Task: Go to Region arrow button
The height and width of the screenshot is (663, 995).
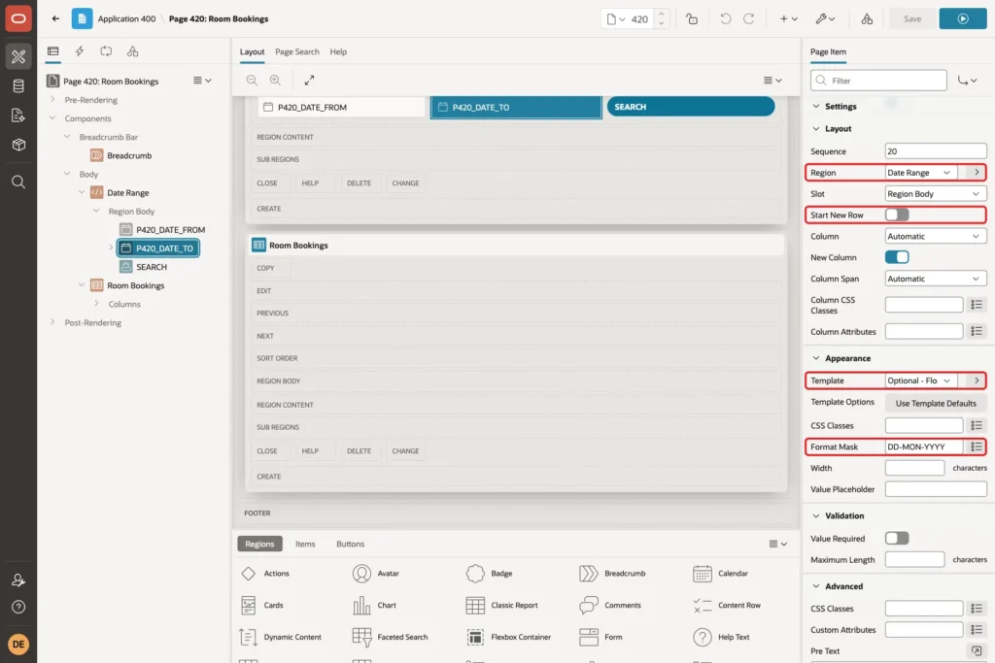Action: coord(976,173)
